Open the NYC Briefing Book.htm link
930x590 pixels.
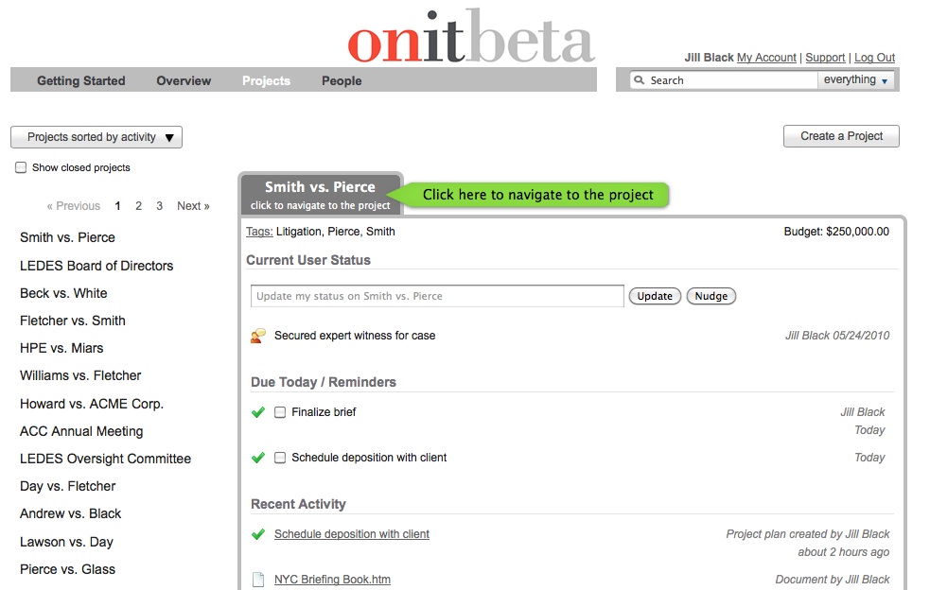point(332,580)
